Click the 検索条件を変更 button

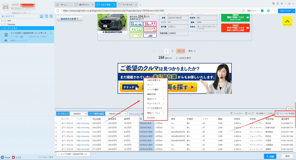tap(70, 19)
